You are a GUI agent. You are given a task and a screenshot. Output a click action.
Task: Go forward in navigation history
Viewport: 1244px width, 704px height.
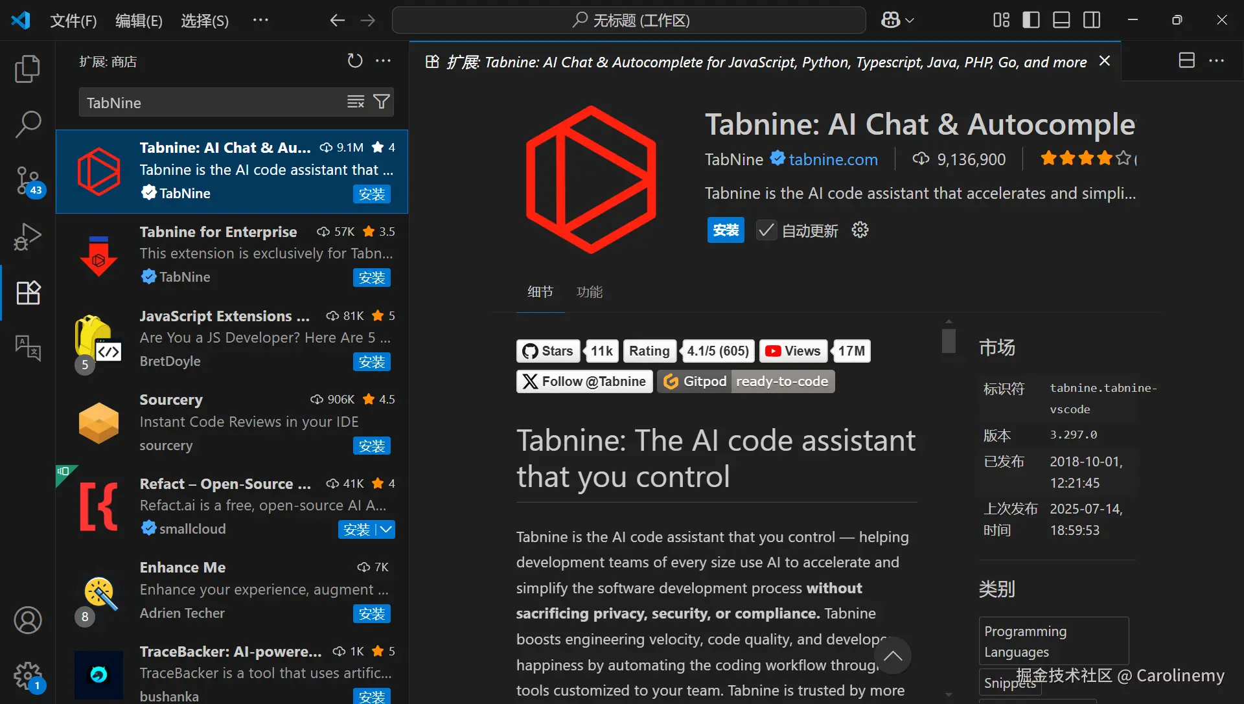368,20
